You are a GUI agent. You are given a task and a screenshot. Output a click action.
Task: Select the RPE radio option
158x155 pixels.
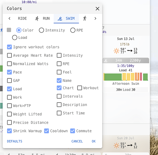tap(73, 30)
